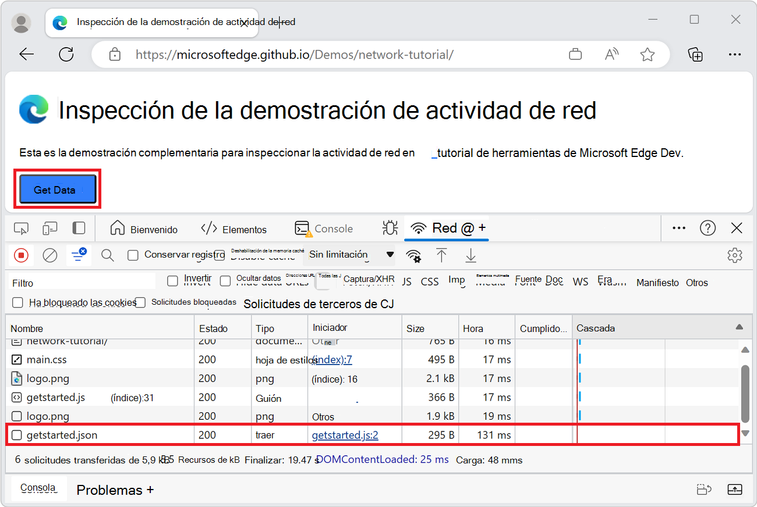Open the Sin limitación throttling dropdown
The image size is (757, 507).
(349, 255)
